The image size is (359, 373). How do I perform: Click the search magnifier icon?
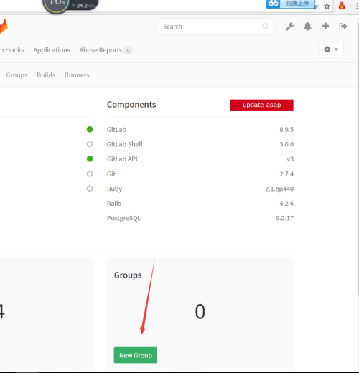[x=266, y=27]
